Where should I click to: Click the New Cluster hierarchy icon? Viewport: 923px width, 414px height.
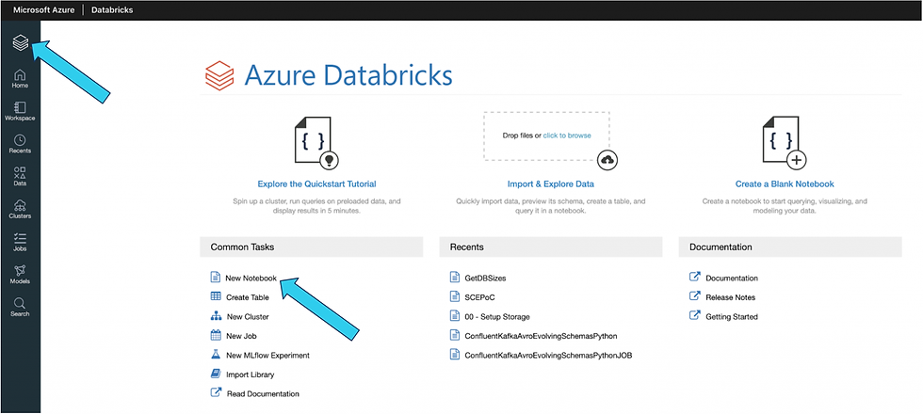(x=216, y=316)
